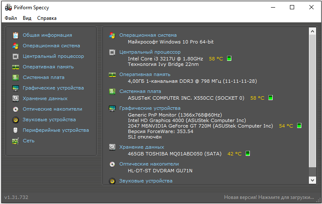
Task: Click the speaker icon in sidebar
Action: 16,120
